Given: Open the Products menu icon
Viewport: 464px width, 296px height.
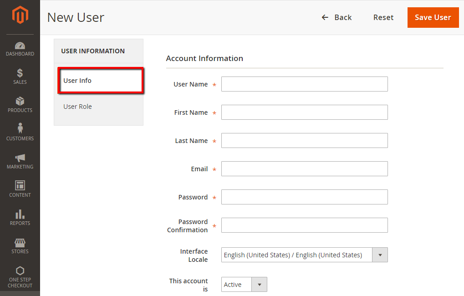Looking at the screenshot, I should pyautogui.click(x=20, y=104).
